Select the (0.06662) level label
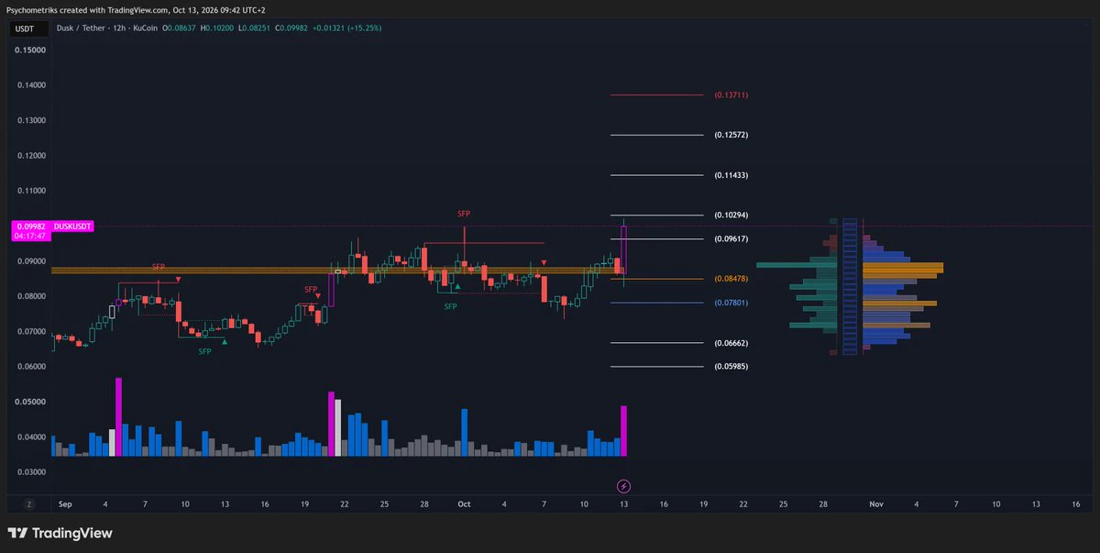 coord(731,343)
